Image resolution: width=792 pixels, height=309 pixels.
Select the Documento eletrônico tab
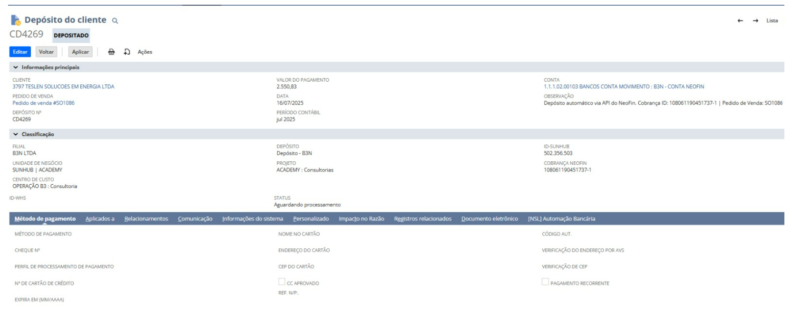(489, 219)
